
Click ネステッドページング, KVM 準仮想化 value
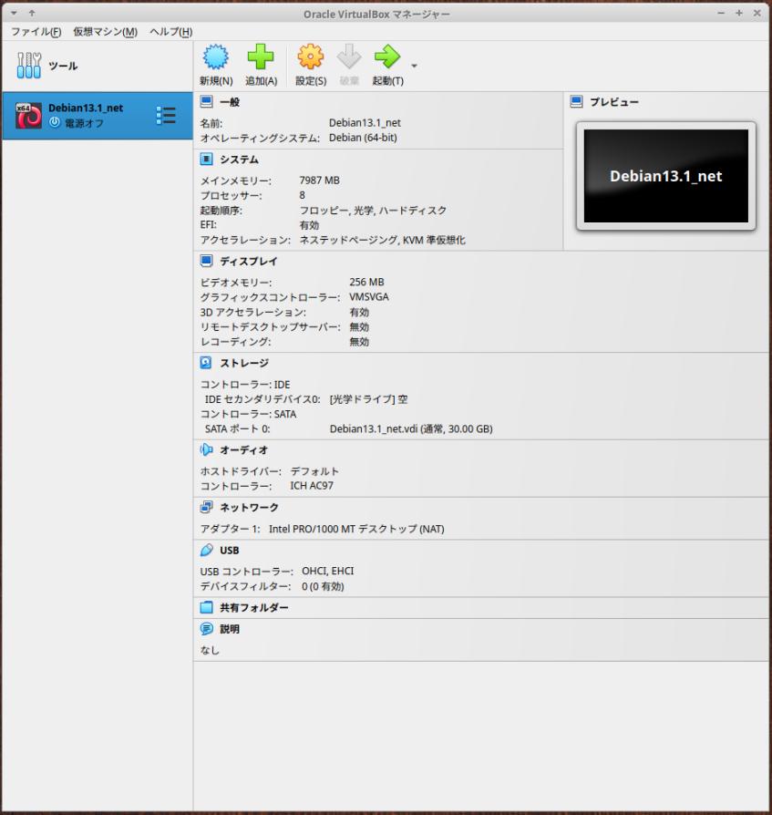[383, 240]
